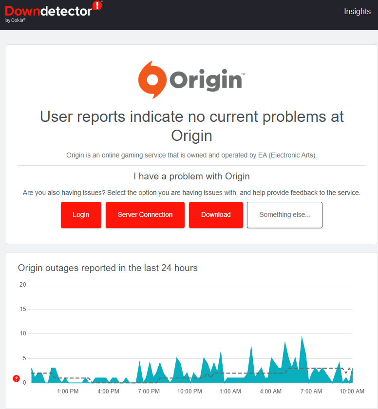Image resolution: width=378 pixels, height=409 pixels.
Task: Click the 7:00 AM axis label
Action: coord(311,391)
